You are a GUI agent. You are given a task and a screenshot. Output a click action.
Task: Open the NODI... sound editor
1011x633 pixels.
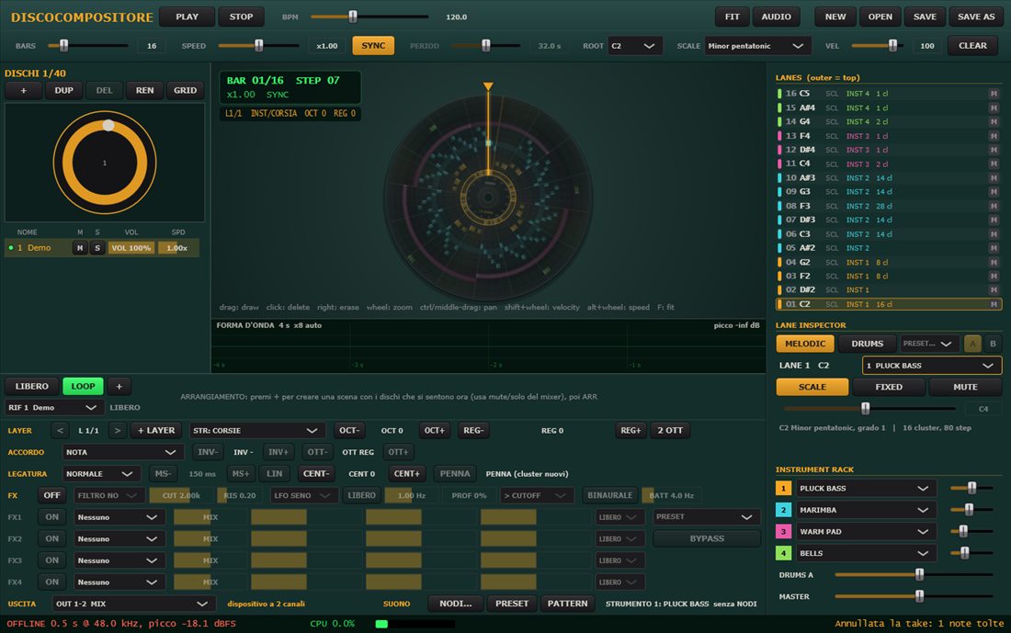tap(456, 604)
